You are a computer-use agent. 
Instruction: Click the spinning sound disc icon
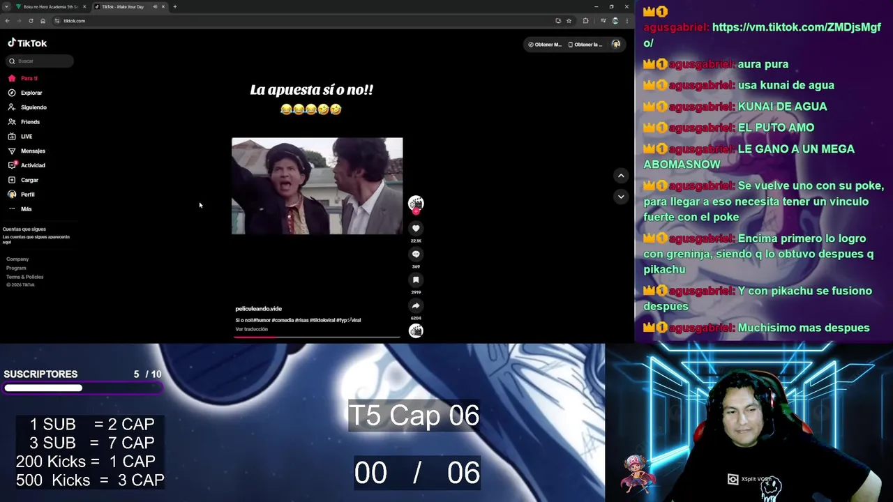click(416, 330)
